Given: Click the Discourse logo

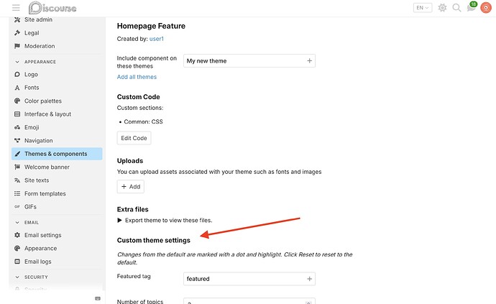Looking at the screenshot, I should coord(52,8).
